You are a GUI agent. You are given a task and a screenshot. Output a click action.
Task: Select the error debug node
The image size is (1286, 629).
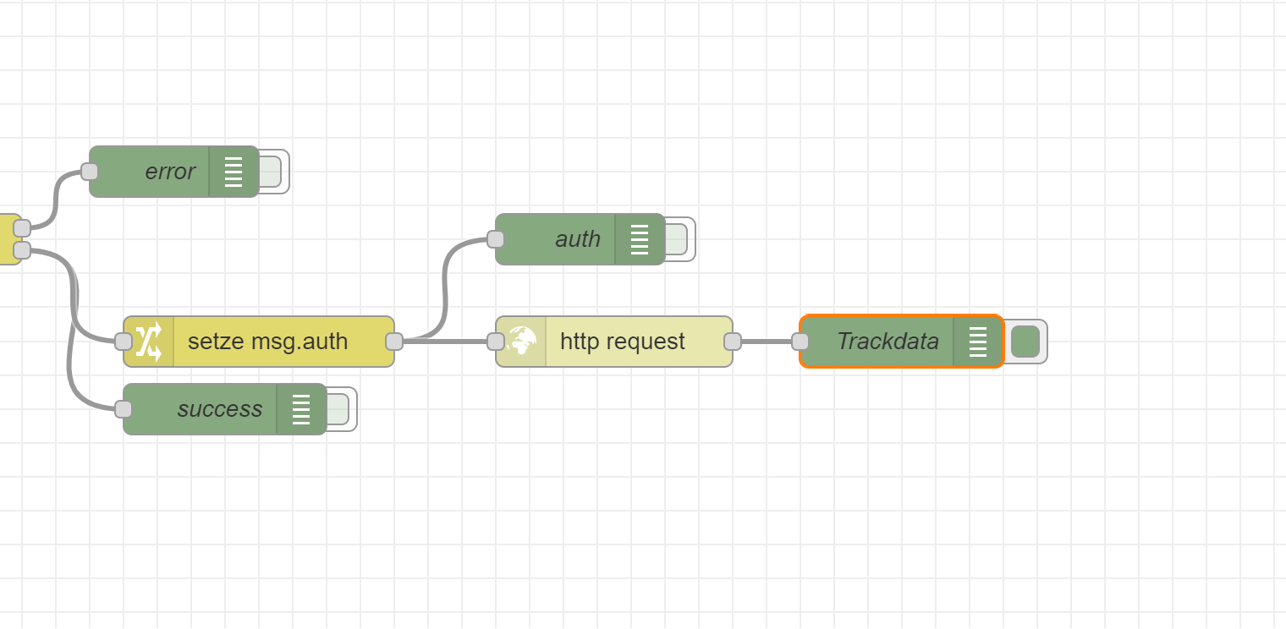[173, 172]
